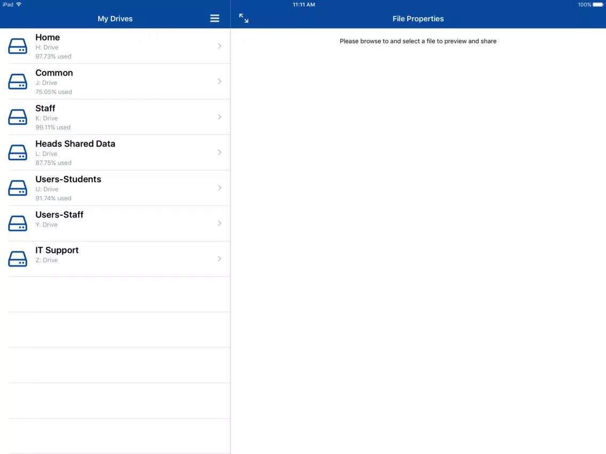Expand Heads Shared Data via its chevron

220,152
